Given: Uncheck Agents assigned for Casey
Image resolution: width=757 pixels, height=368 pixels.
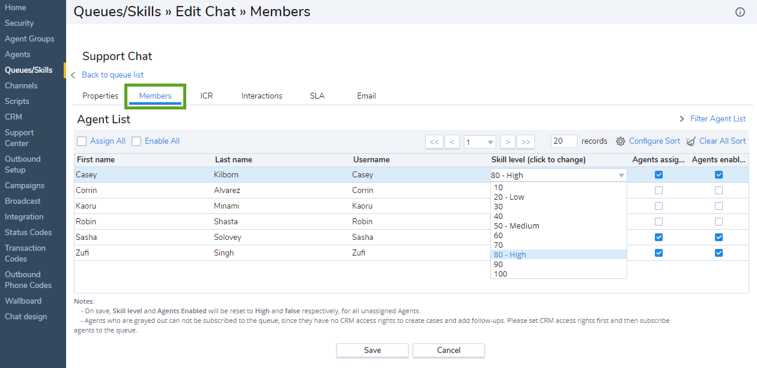Looking at the screenshot, I should (x=658, y=175).
